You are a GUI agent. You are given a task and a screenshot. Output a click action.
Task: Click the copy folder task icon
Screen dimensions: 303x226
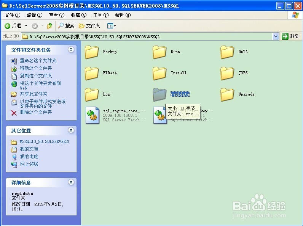(14, 76)
